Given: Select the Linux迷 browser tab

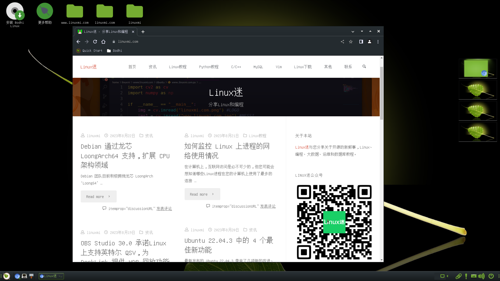Looking at the screenshot, I should point(106,32).
